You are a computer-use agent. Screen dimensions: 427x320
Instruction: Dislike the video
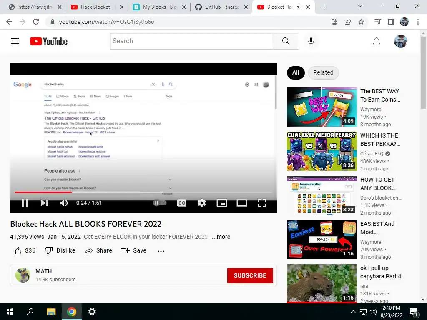pyautogui.click(x=60, y=250)
